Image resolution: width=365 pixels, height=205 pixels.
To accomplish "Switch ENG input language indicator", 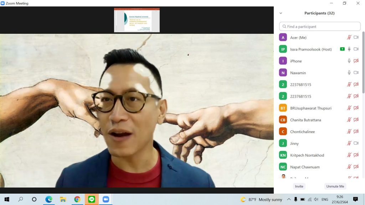I will (325, 199).
